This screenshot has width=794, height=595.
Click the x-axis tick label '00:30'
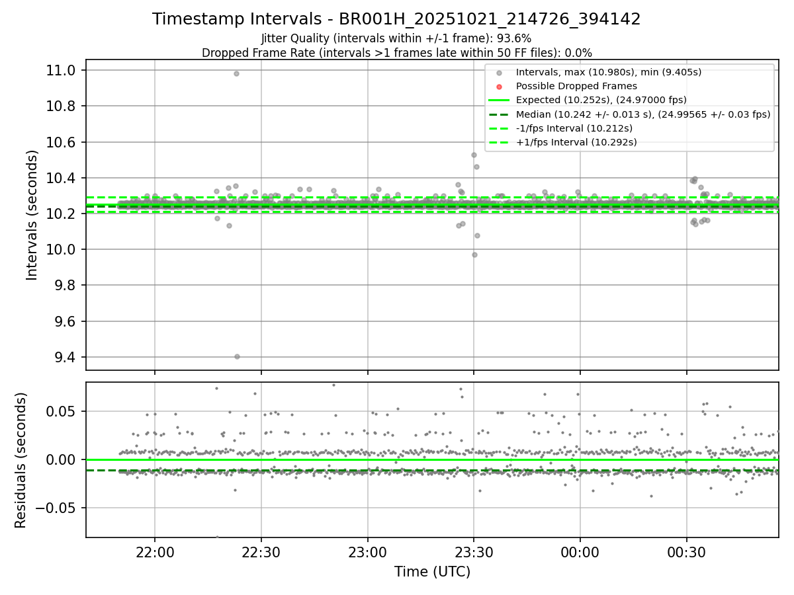click(x=686, y=553)
